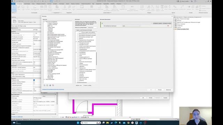Collapse the rule-based filters root node
The width and height of the screenshot is (223, 125).
point(44,22)
